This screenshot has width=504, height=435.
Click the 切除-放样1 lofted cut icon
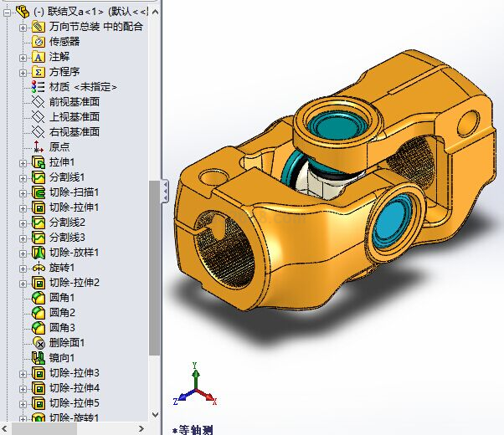click(x=38, y=253)
